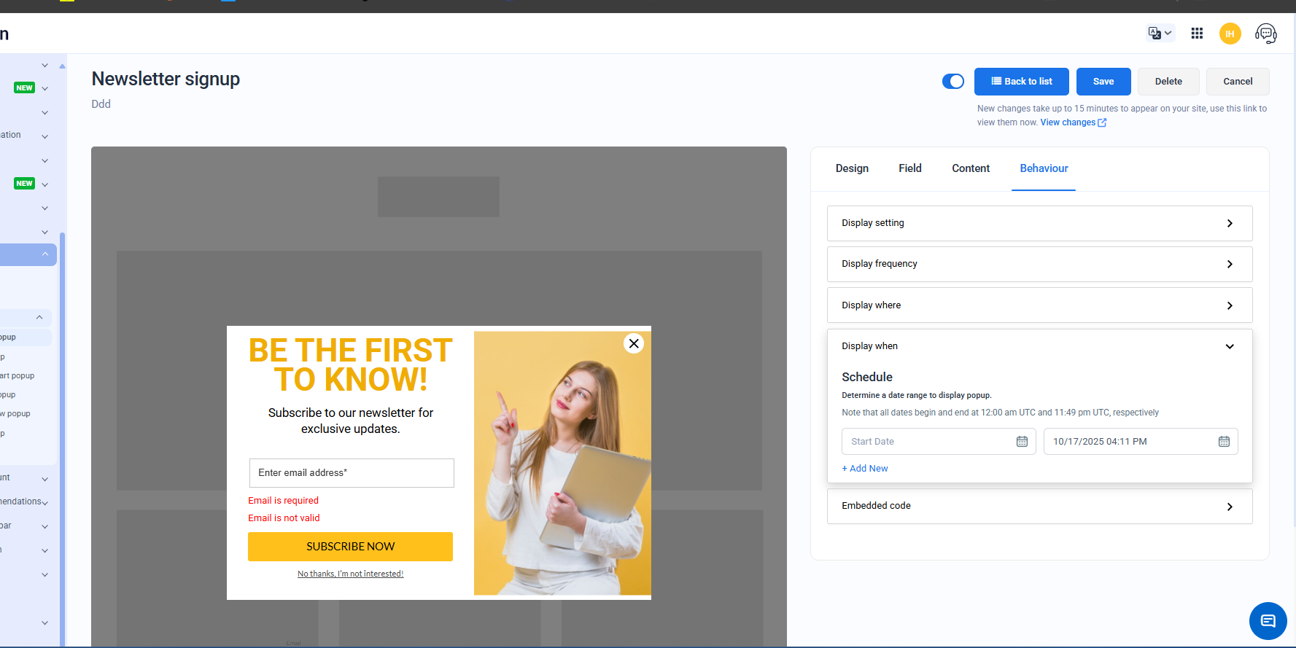1296x648 pixels.
Task: Close the popup preview with X
Action: coord(634,343)
